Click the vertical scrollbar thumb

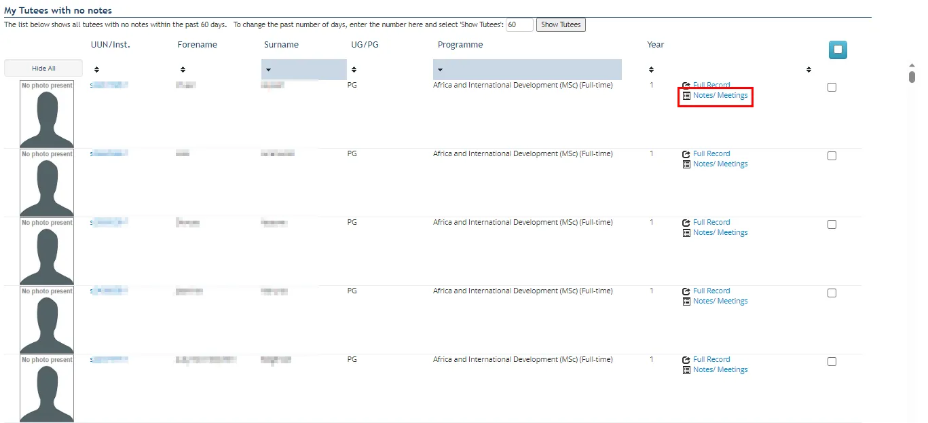(912, 76)
